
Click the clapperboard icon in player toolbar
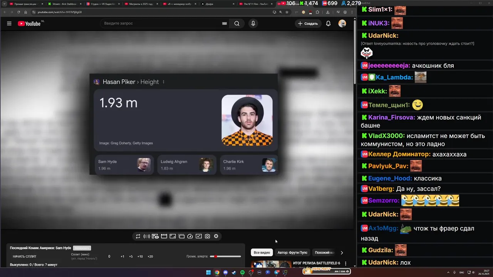[164, 236]
